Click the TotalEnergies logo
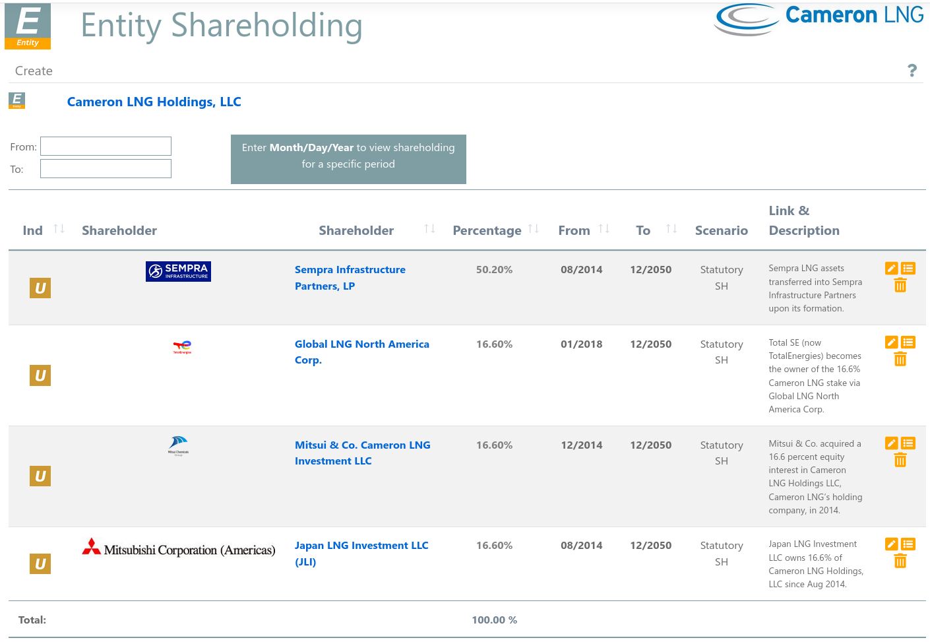This screenshot has width=930, height=642. point(182,347)
